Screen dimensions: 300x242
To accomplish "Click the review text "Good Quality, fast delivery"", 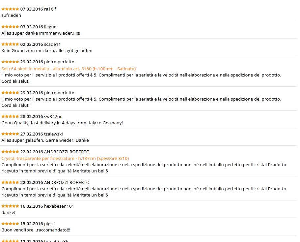I will pyautogui.click(x=62, y=123).
